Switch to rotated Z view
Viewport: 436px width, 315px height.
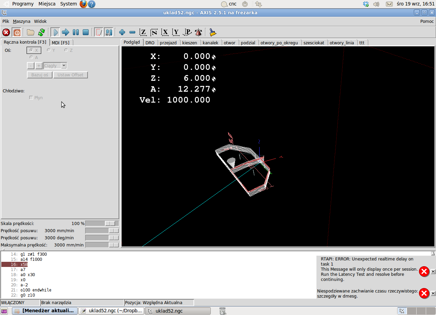click(x=154, y=32)
